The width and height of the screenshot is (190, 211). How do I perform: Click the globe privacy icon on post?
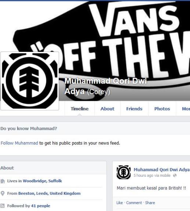click(x=175, y=175)
